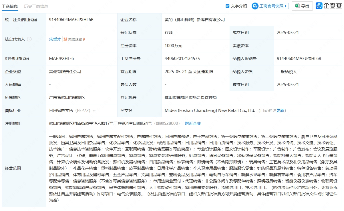Click the 营业期限 field label
The image size is (344, 211).
click(128, 72)
